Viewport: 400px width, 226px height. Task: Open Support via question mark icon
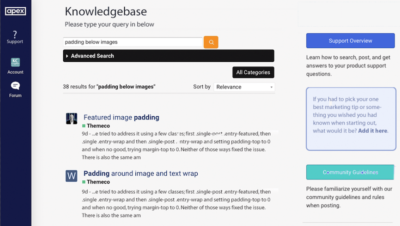click(x=15, y=34)
